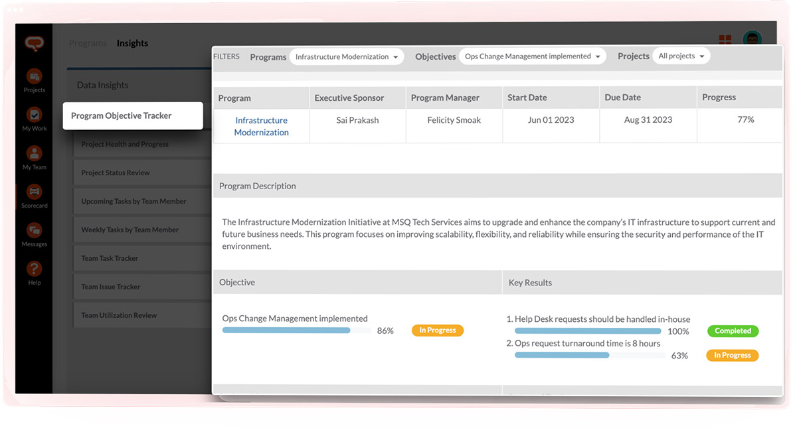Click the Program Description section header

coord(497,186)
